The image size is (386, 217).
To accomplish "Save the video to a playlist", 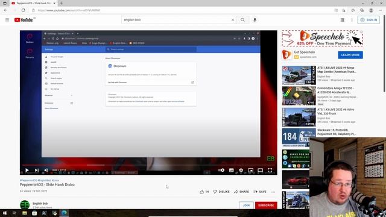I will pyautogui.click(x=260, y=192).
